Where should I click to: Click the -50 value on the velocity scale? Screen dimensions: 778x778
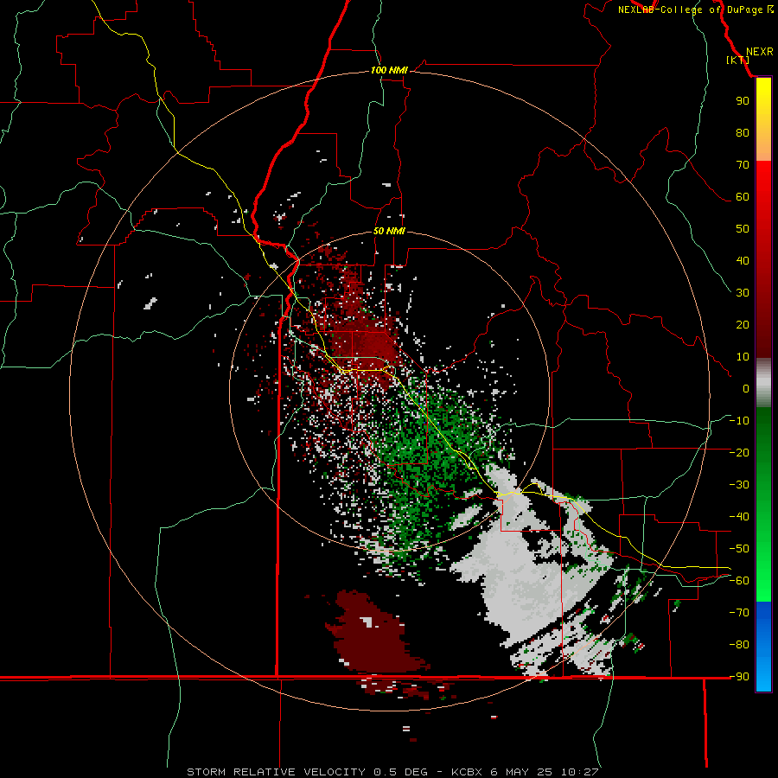(x=739, y=549)
